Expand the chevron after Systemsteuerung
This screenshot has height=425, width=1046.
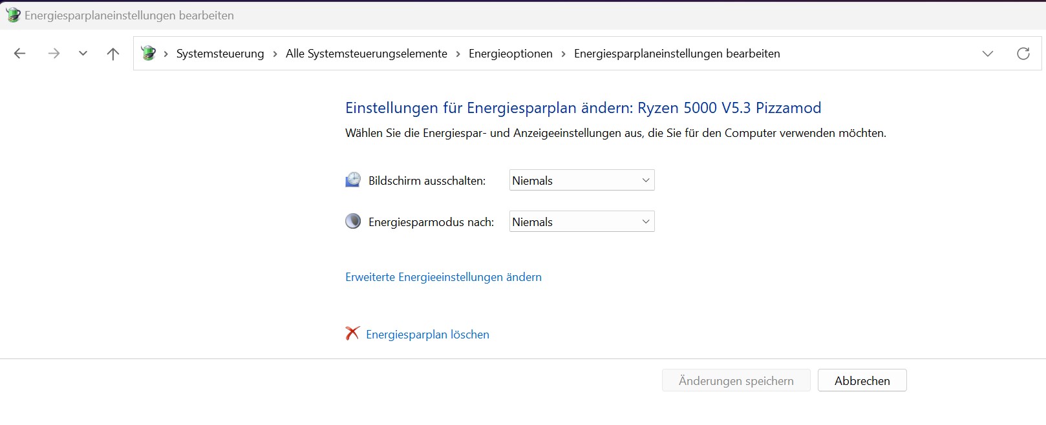[275, 54]
